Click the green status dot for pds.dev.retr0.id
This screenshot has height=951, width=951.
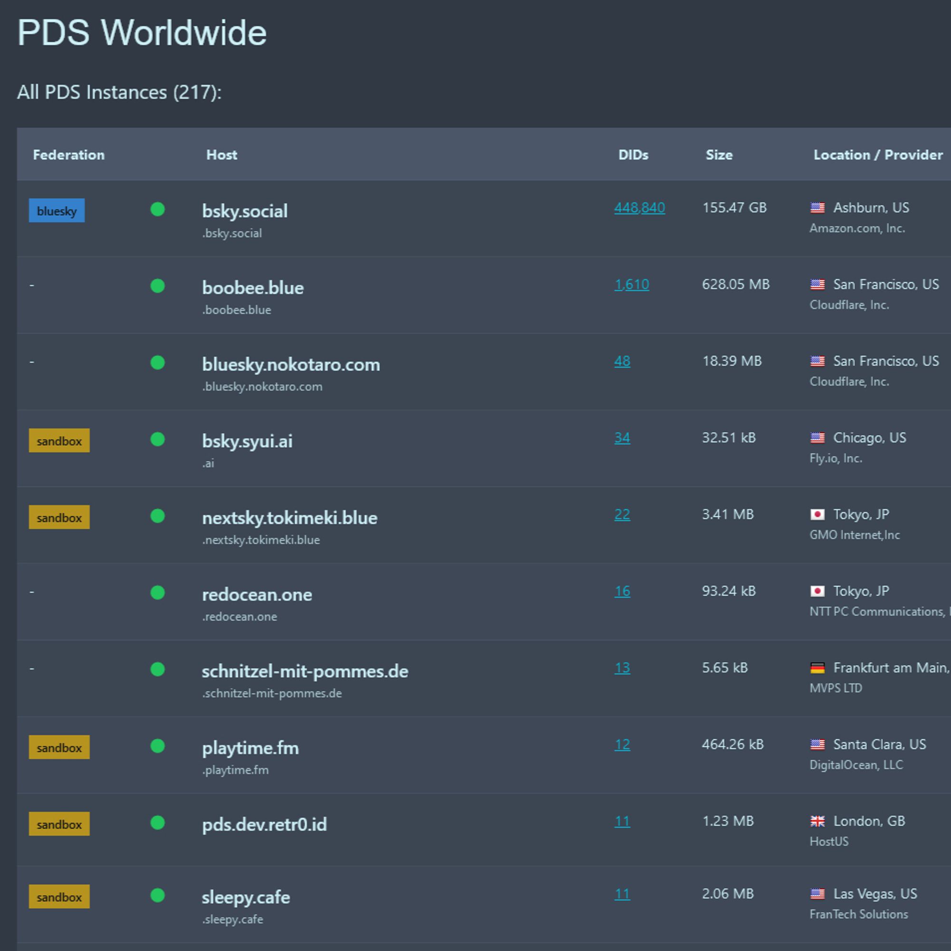coord(157,823)
